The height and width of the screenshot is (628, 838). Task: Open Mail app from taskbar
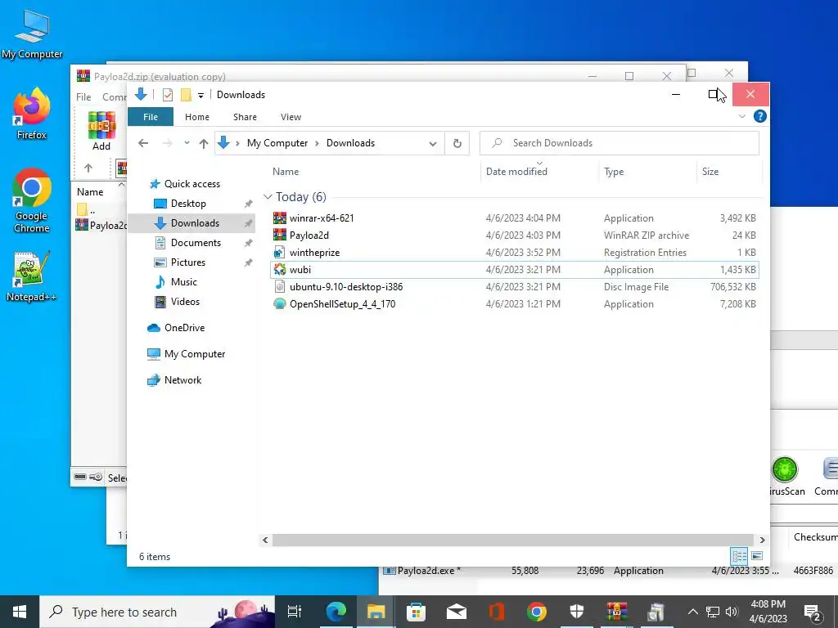pyautogui.click(x=457, y=612)
